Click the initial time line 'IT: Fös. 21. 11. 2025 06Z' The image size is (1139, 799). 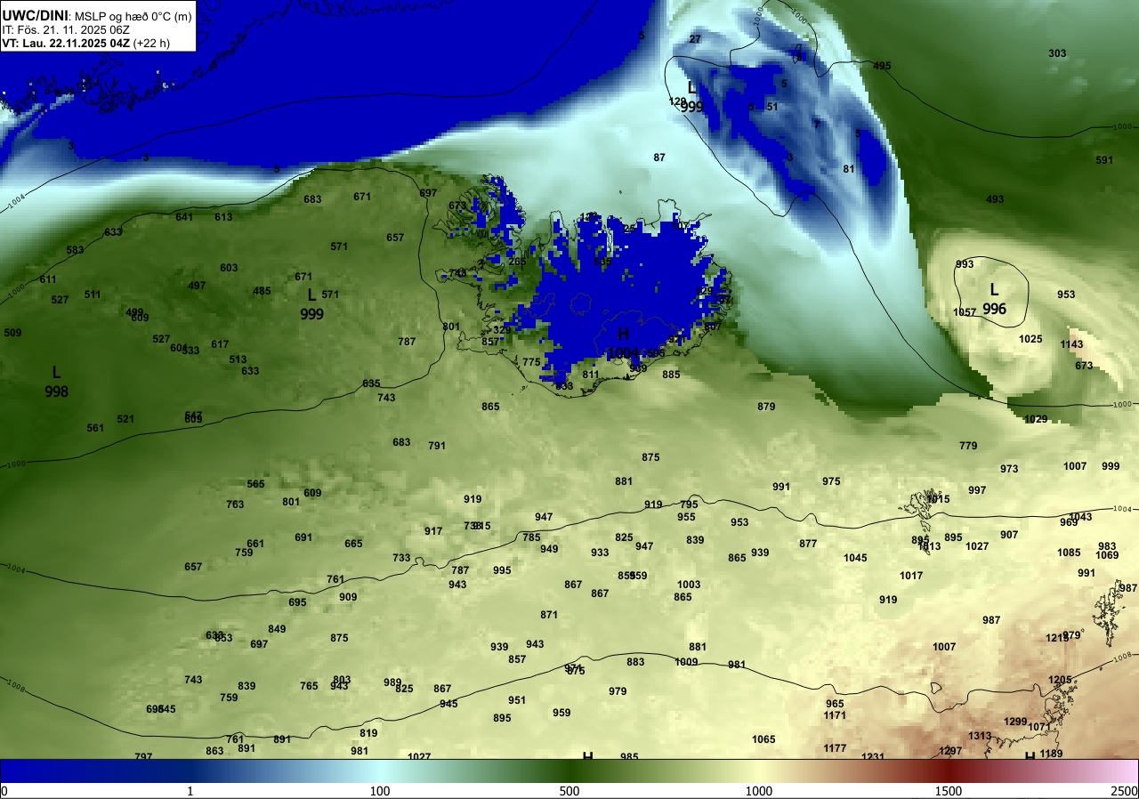pyautogui.click(x=66, y=29)
